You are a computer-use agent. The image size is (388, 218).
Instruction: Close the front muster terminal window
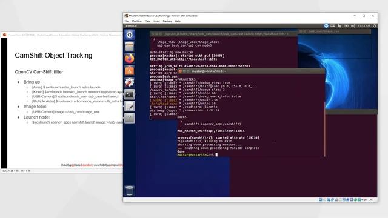pos(180,71)
